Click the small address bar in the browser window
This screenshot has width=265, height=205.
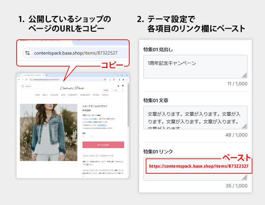[68, 79]
